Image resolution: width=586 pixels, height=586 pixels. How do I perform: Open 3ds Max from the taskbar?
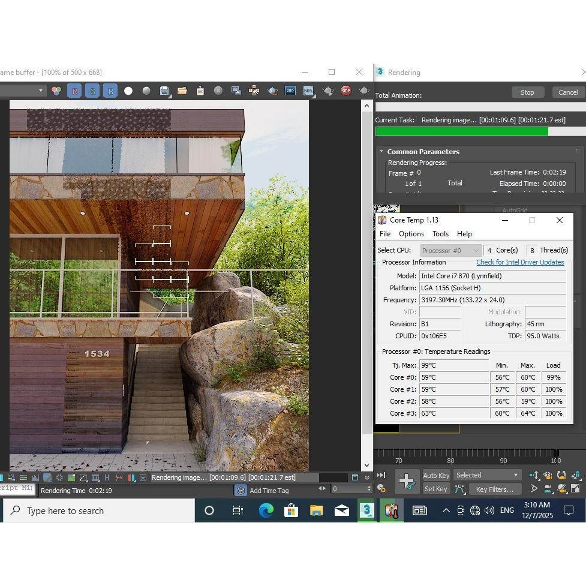coord(366,510)
